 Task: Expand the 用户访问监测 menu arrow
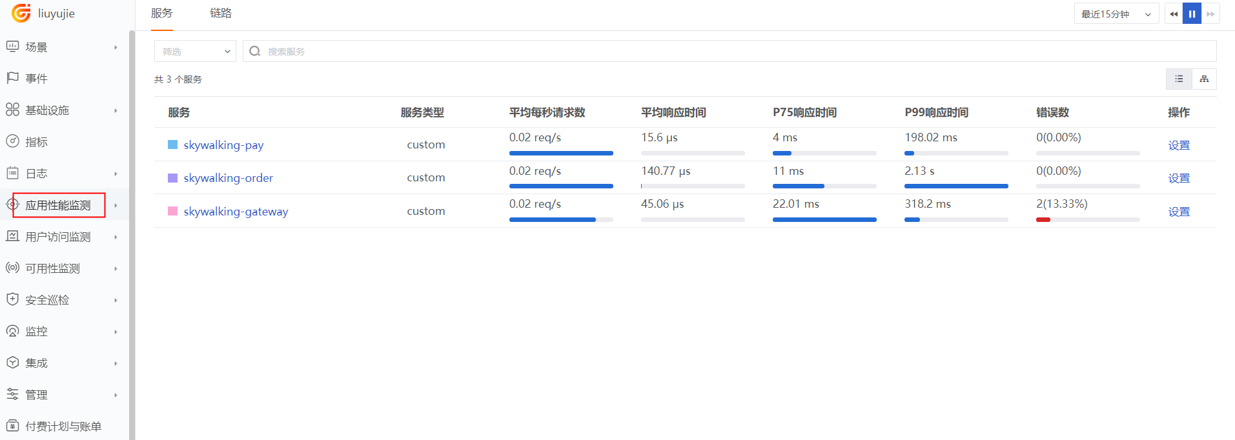coord(116,237)
